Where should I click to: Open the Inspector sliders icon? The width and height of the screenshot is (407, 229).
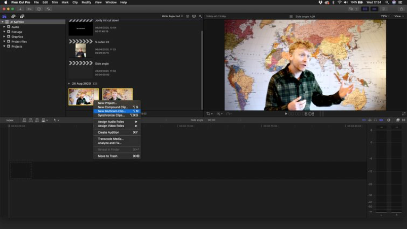(385, 9)
